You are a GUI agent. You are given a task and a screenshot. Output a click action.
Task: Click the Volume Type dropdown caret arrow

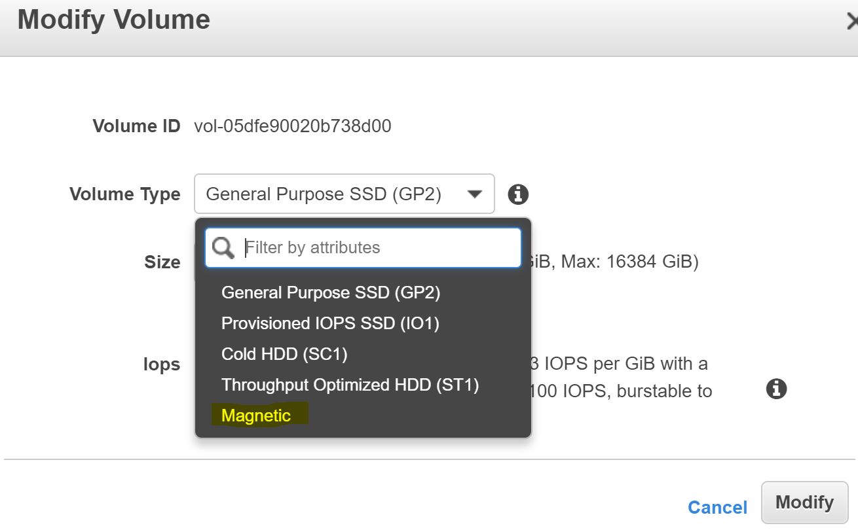coord(475,194)
